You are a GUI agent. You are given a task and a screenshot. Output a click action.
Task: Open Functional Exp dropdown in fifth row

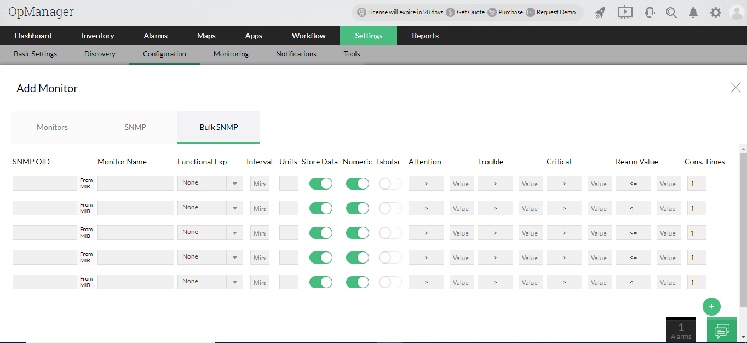[210, 282]
